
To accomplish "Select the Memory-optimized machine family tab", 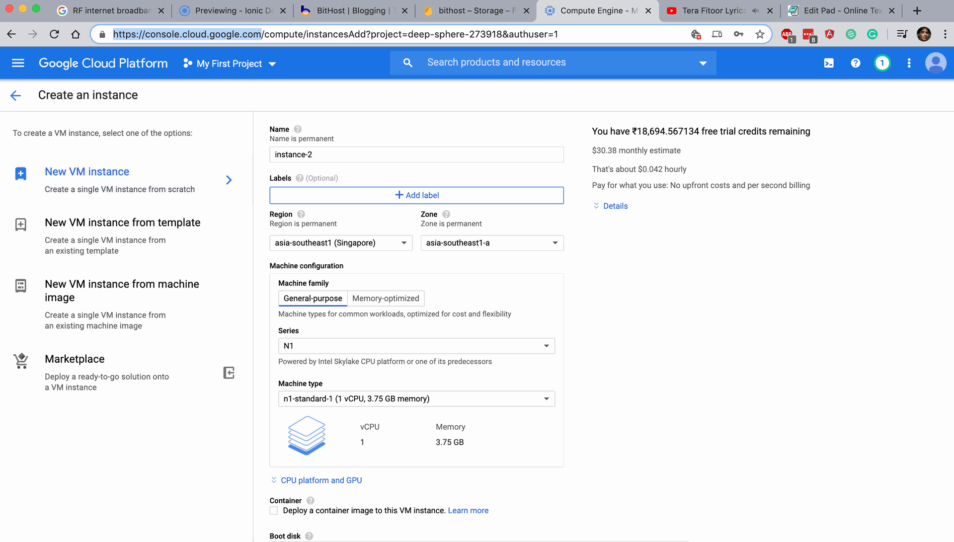I will click(x=386, y=299).
